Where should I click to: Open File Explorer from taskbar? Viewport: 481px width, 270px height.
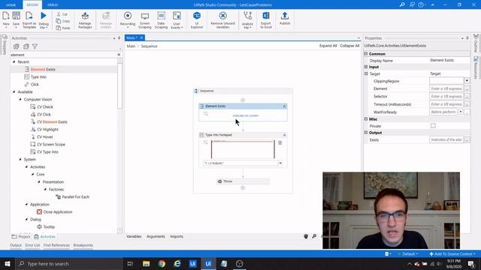[146, 263]
